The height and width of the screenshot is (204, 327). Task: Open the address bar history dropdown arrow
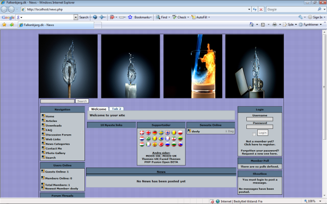(249, 9)
